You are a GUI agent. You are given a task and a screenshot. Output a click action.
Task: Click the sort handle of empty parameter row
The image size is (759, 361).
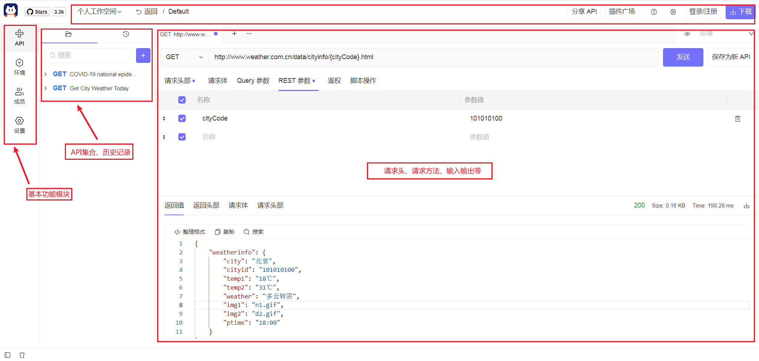click(164, 137)
